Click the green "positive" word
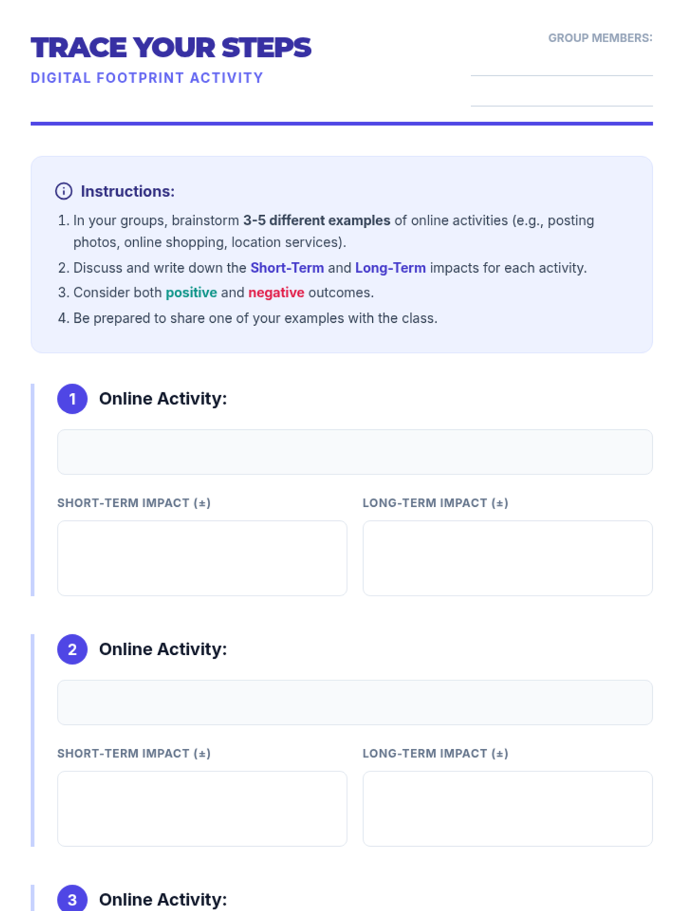The image size is (683, 911). point(191,293)
